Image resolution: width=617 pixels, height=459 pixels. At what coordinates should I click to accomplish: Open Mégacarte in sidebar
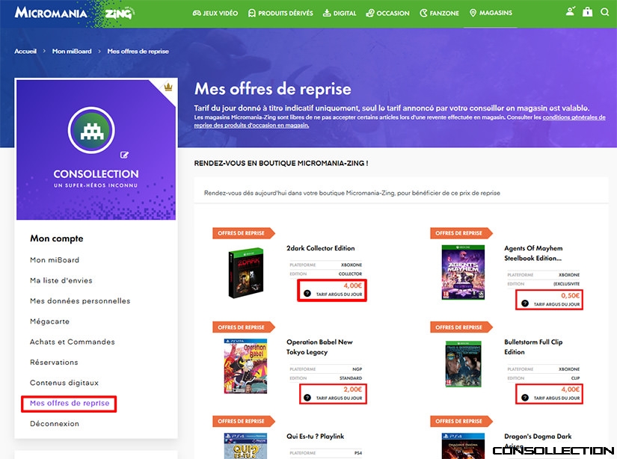49,321
